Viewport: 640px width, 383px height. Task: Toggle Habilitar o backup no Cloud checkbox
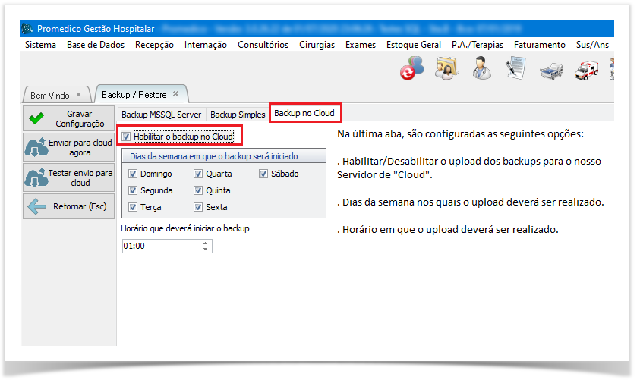(126, 137)
